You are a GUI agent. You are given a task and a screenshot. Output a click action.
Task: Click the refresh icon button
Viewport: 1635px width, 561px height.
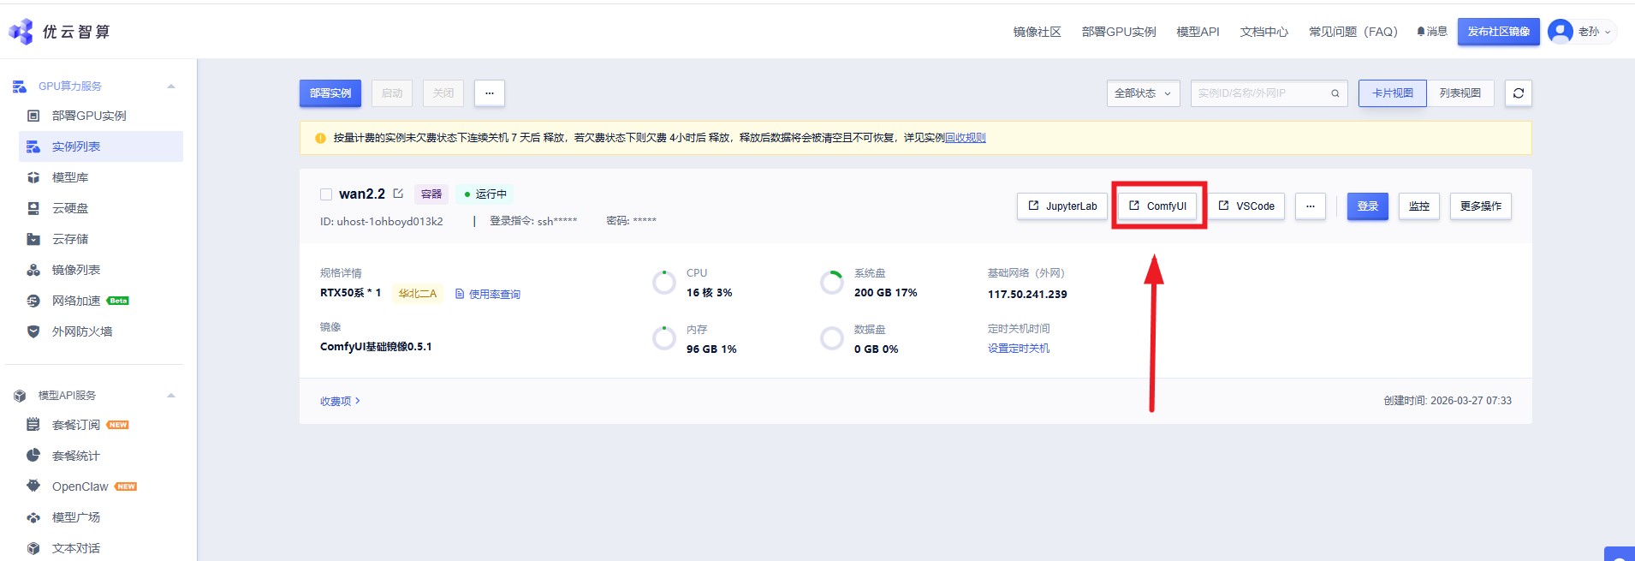pyautogui.click(x=1518, y=93)
